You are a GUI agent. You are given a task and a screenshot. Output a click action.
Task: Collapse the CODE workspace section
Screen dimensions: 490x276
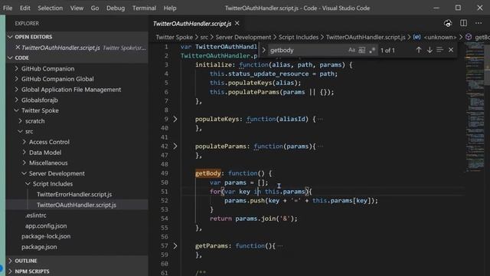click(77, 58)
